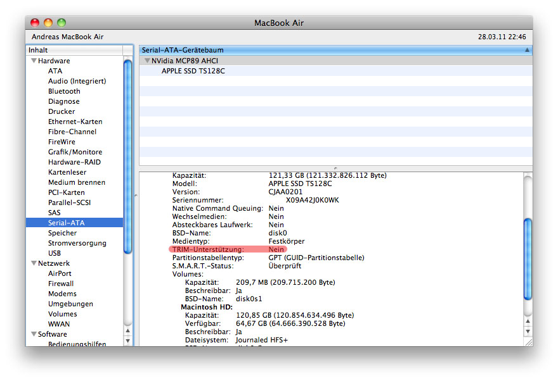Viewport: 558px width, 381px height.
Task: Click the version value CJAA0201
Action: 285,192
